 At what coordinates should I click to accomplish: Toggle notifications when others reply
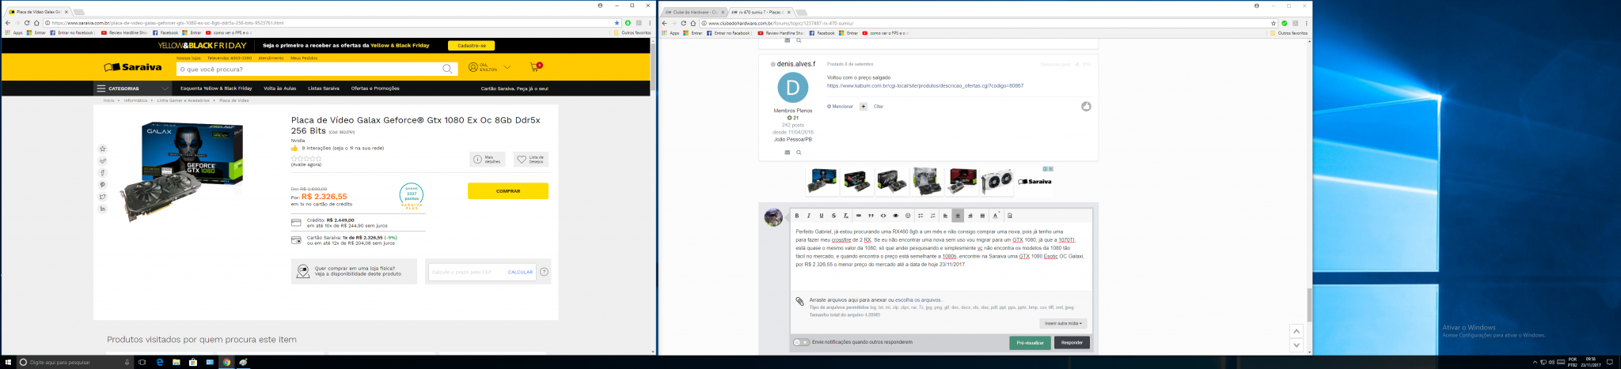click(801, 342)
